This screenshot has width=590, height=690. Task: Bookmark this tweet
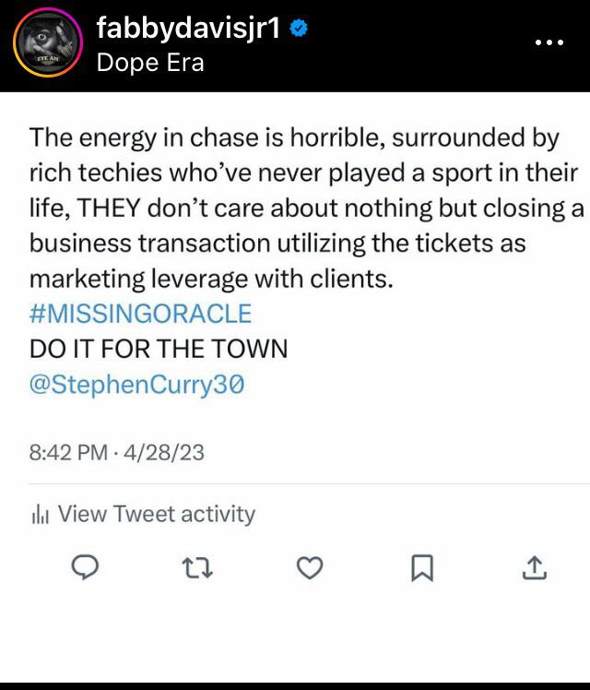(421, 569)
